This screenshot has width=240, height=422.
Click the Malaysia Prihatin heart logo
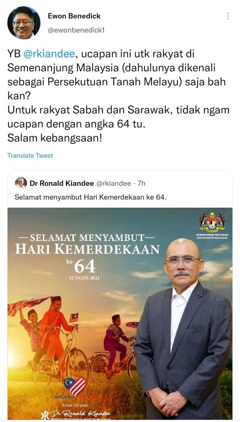[x=76, y=387]
